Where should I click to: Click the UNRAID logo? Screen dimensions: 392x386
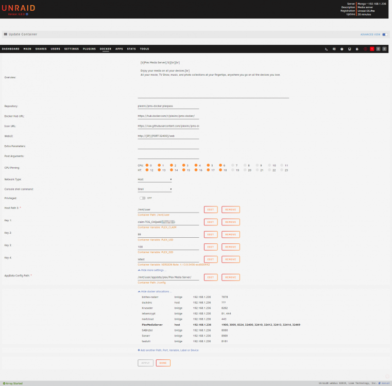coord(18,8)
